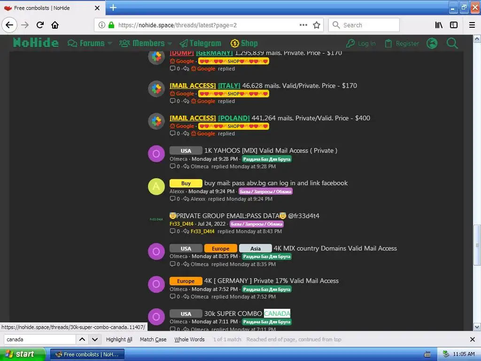
Task: Show site information icon in address bar
Action: coord(102,25)
